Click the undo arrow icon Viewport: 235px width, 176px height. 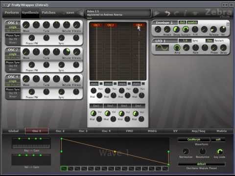point(167,13)
